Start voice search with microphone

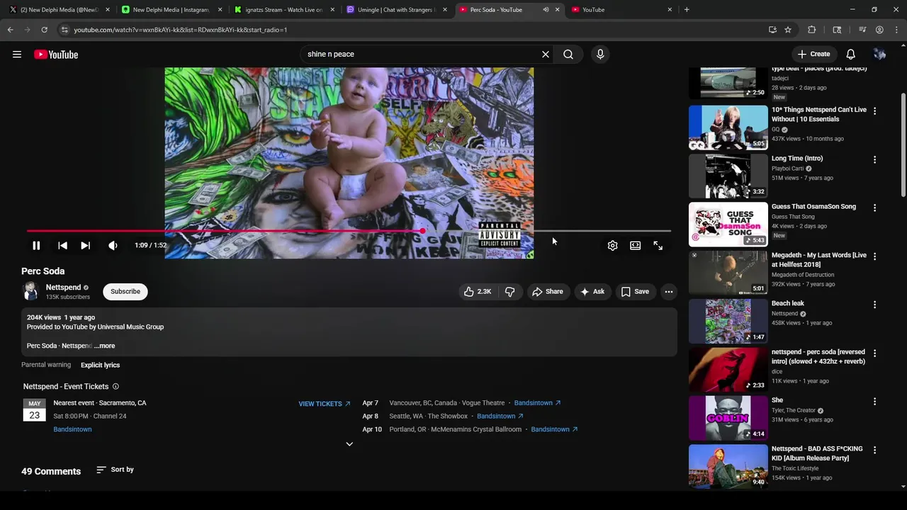[600, 55]
